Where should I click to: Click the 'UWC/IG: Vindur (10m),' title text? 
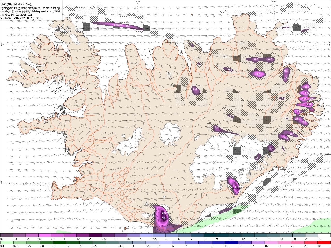pos(16,4)
